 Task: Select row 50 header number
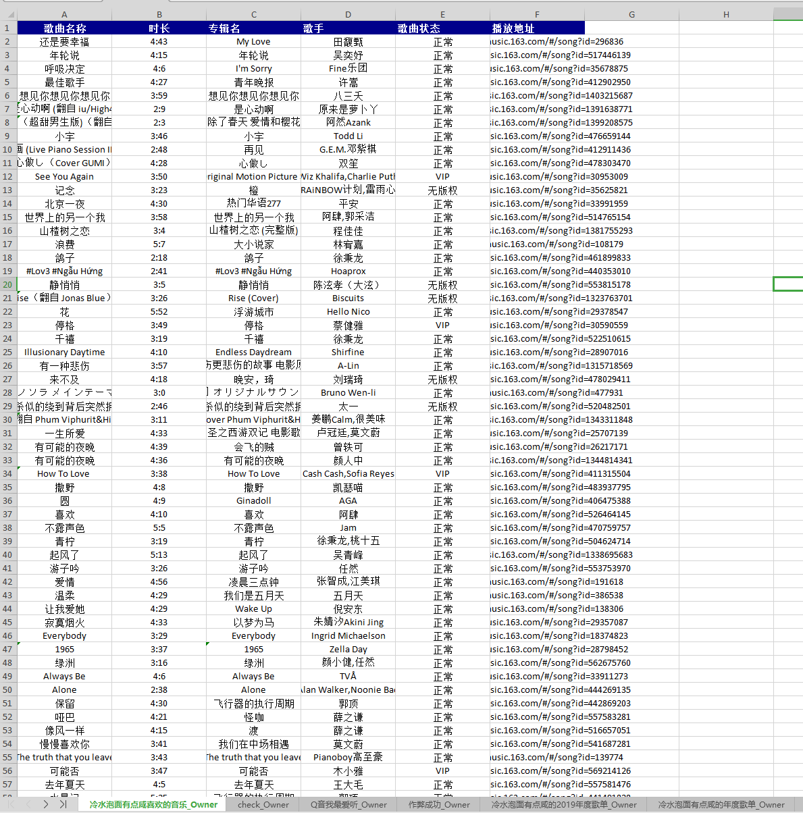[8, 689]
